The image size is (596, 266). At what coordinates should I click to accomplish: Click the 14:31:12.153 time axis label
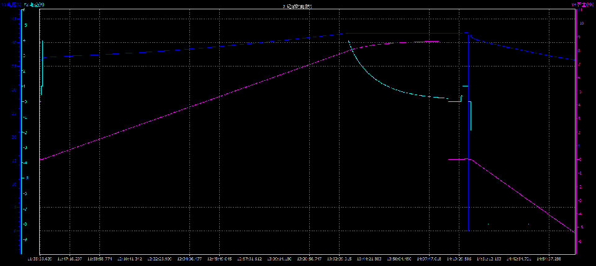(489, 259)
